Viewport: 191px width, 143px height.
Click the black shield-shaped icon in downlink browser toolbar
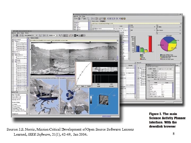pos(75,35)
